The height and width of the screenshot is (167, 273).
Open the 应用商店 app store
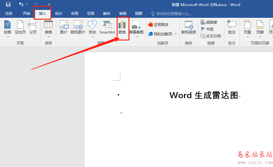[158, 24]
